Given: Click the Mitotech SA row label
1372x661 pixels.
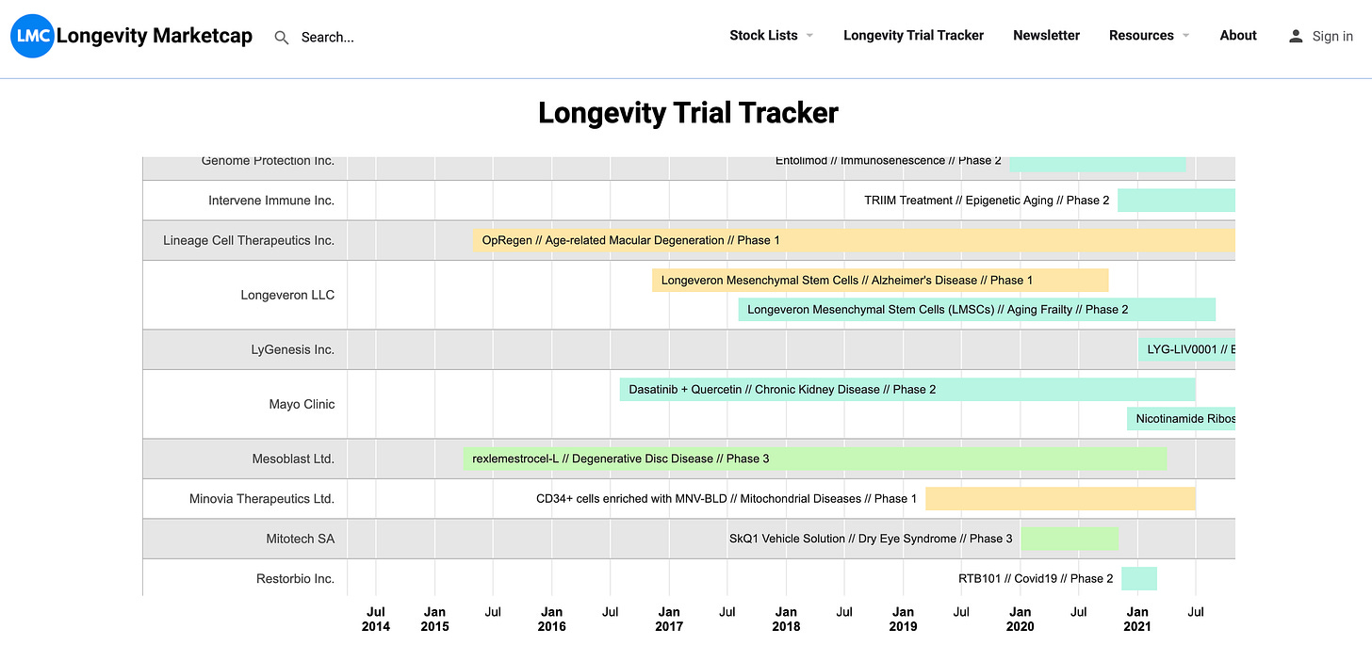Looking at the screenshot, I should pyautogui.click(x=300, y=539).
